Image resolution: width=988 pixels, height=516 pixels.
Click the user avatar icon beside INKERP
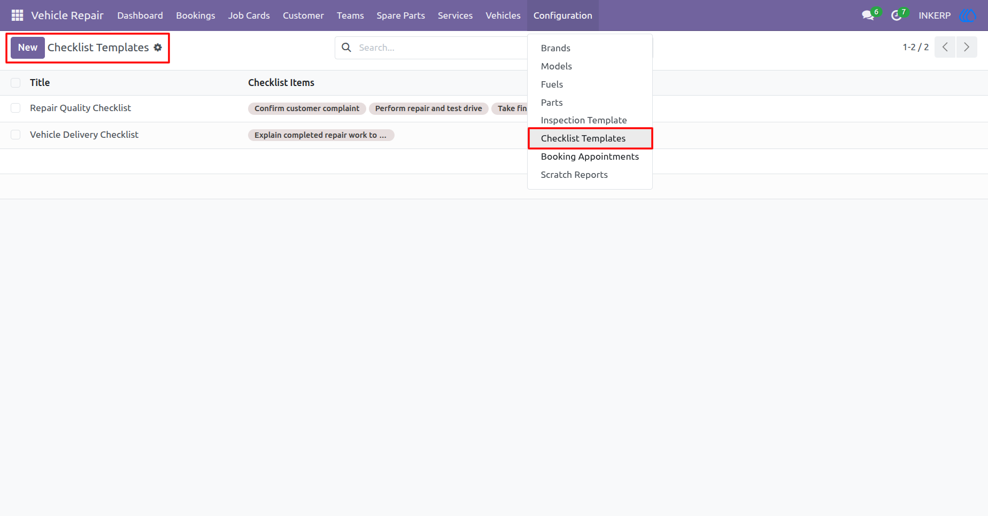click(x=968, y=15)
